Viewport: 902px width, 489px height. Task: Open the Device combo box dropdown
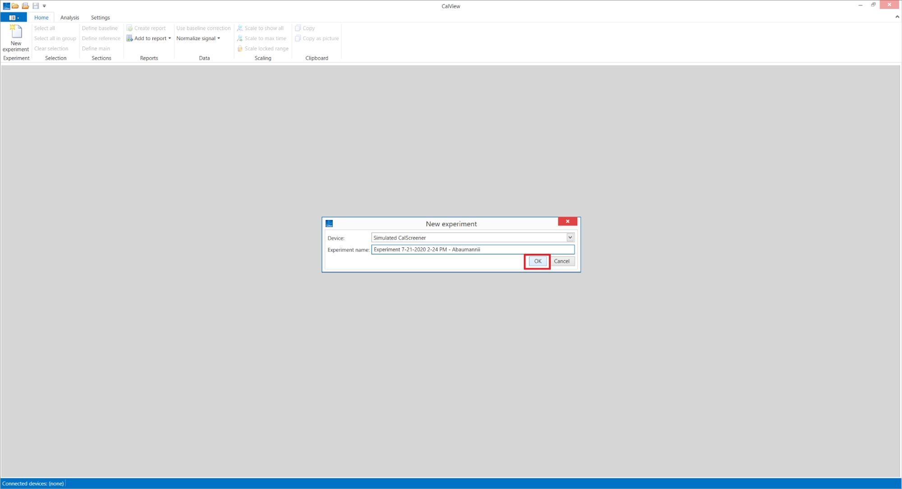[570, 238]
